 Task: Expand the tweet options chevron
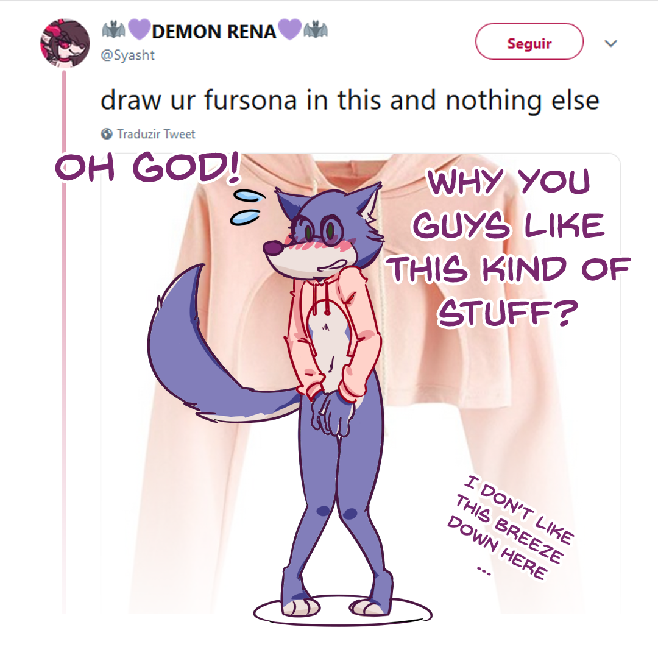pos(610,43)
